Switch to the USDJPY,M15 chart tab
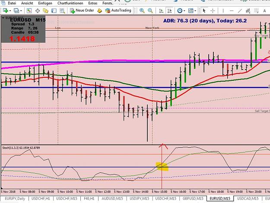This screenshot has width=270, height=203. tap(139, 199)
